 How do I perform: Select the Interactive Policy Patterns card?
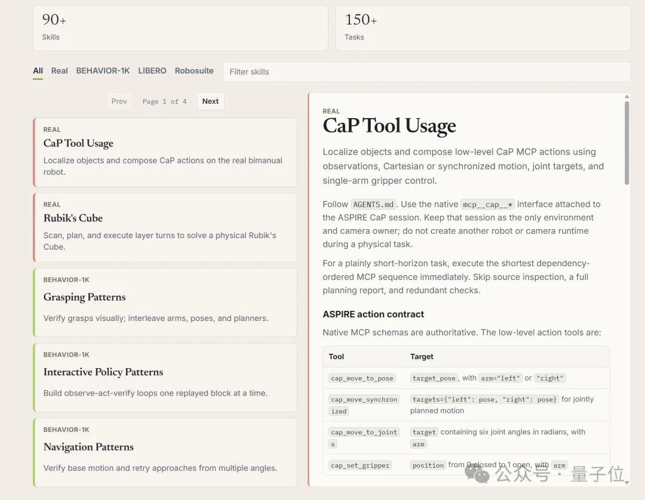165,378
